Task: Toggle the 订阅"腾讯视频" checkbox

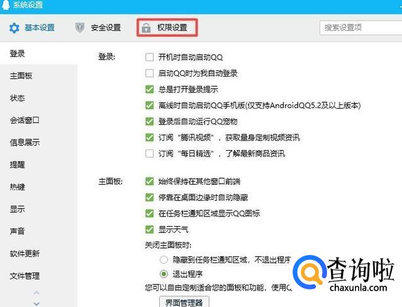Action: click(149, 137)
